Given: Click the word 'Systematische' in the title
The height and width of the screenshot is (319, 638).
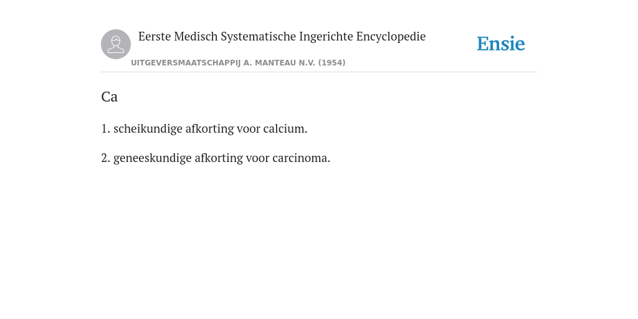Looking at the screenshot, I should pos(259,37).
